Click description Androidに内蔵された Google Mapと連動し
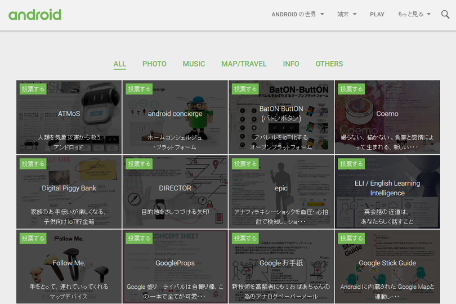Screen dimensions: 456x304 coord(387,292)
